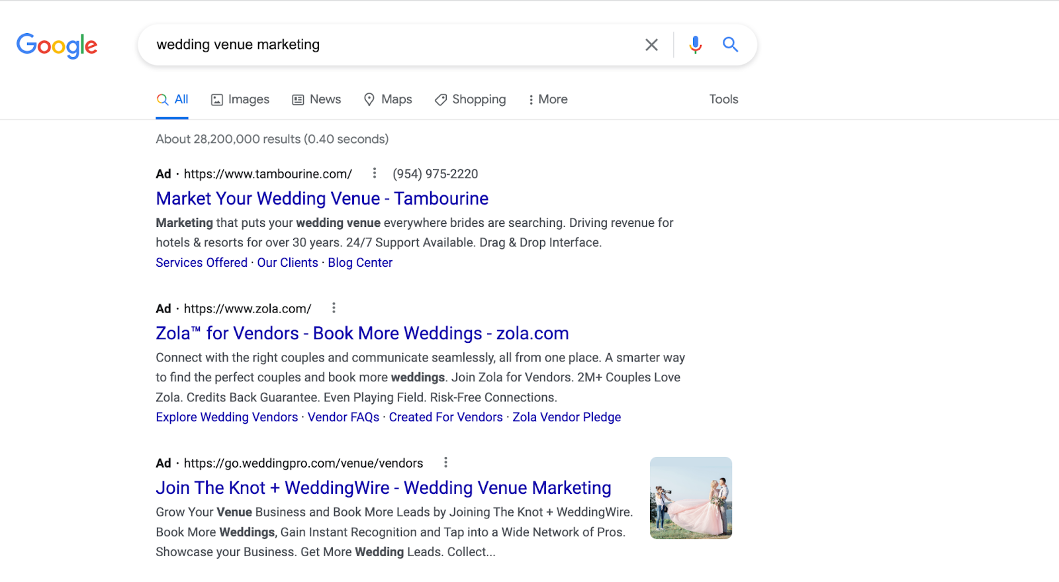Viewport: 1059px width, 582px height.
Task: Open the Blog Center sitelink
Action: point(360,263)
